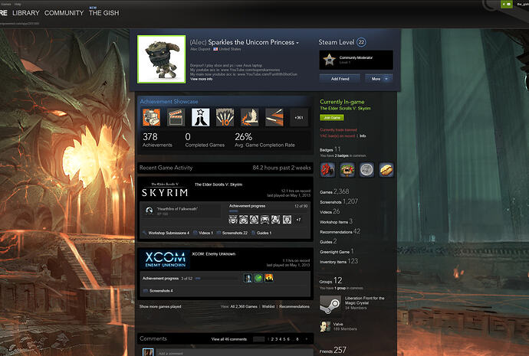Open the Liberation Front group Steam logo
The image size is (529, 356).
click(330, 304)
